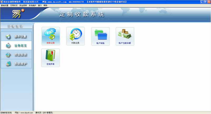
Task: Open the 定制开单 green book icon
Action: (x=50, y=58)
